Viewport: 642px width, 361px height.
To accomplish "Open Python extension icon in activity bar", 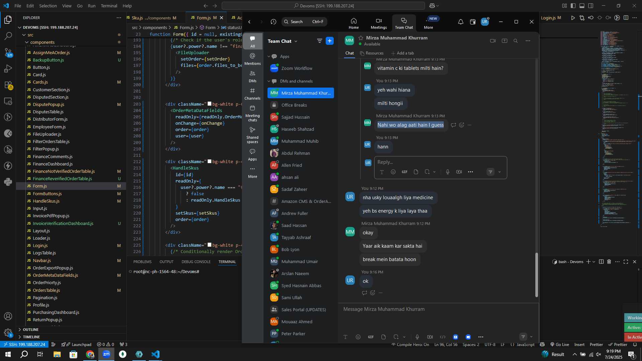I will click(8, 182).
